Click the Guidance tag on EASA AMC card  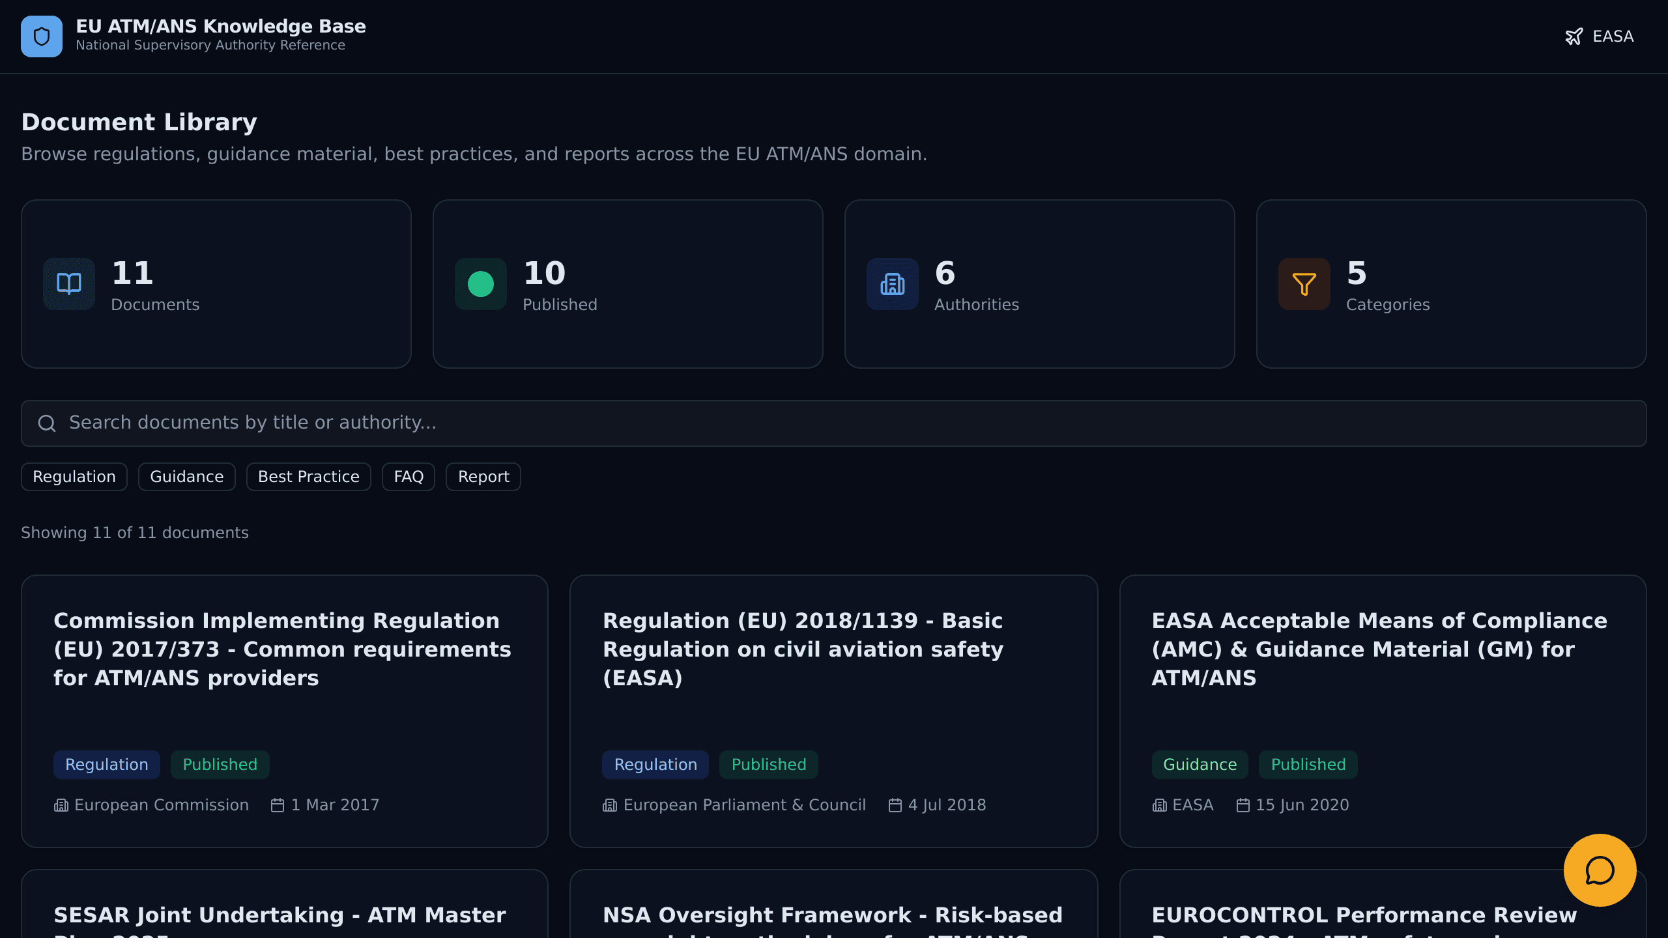(1200, 765)
